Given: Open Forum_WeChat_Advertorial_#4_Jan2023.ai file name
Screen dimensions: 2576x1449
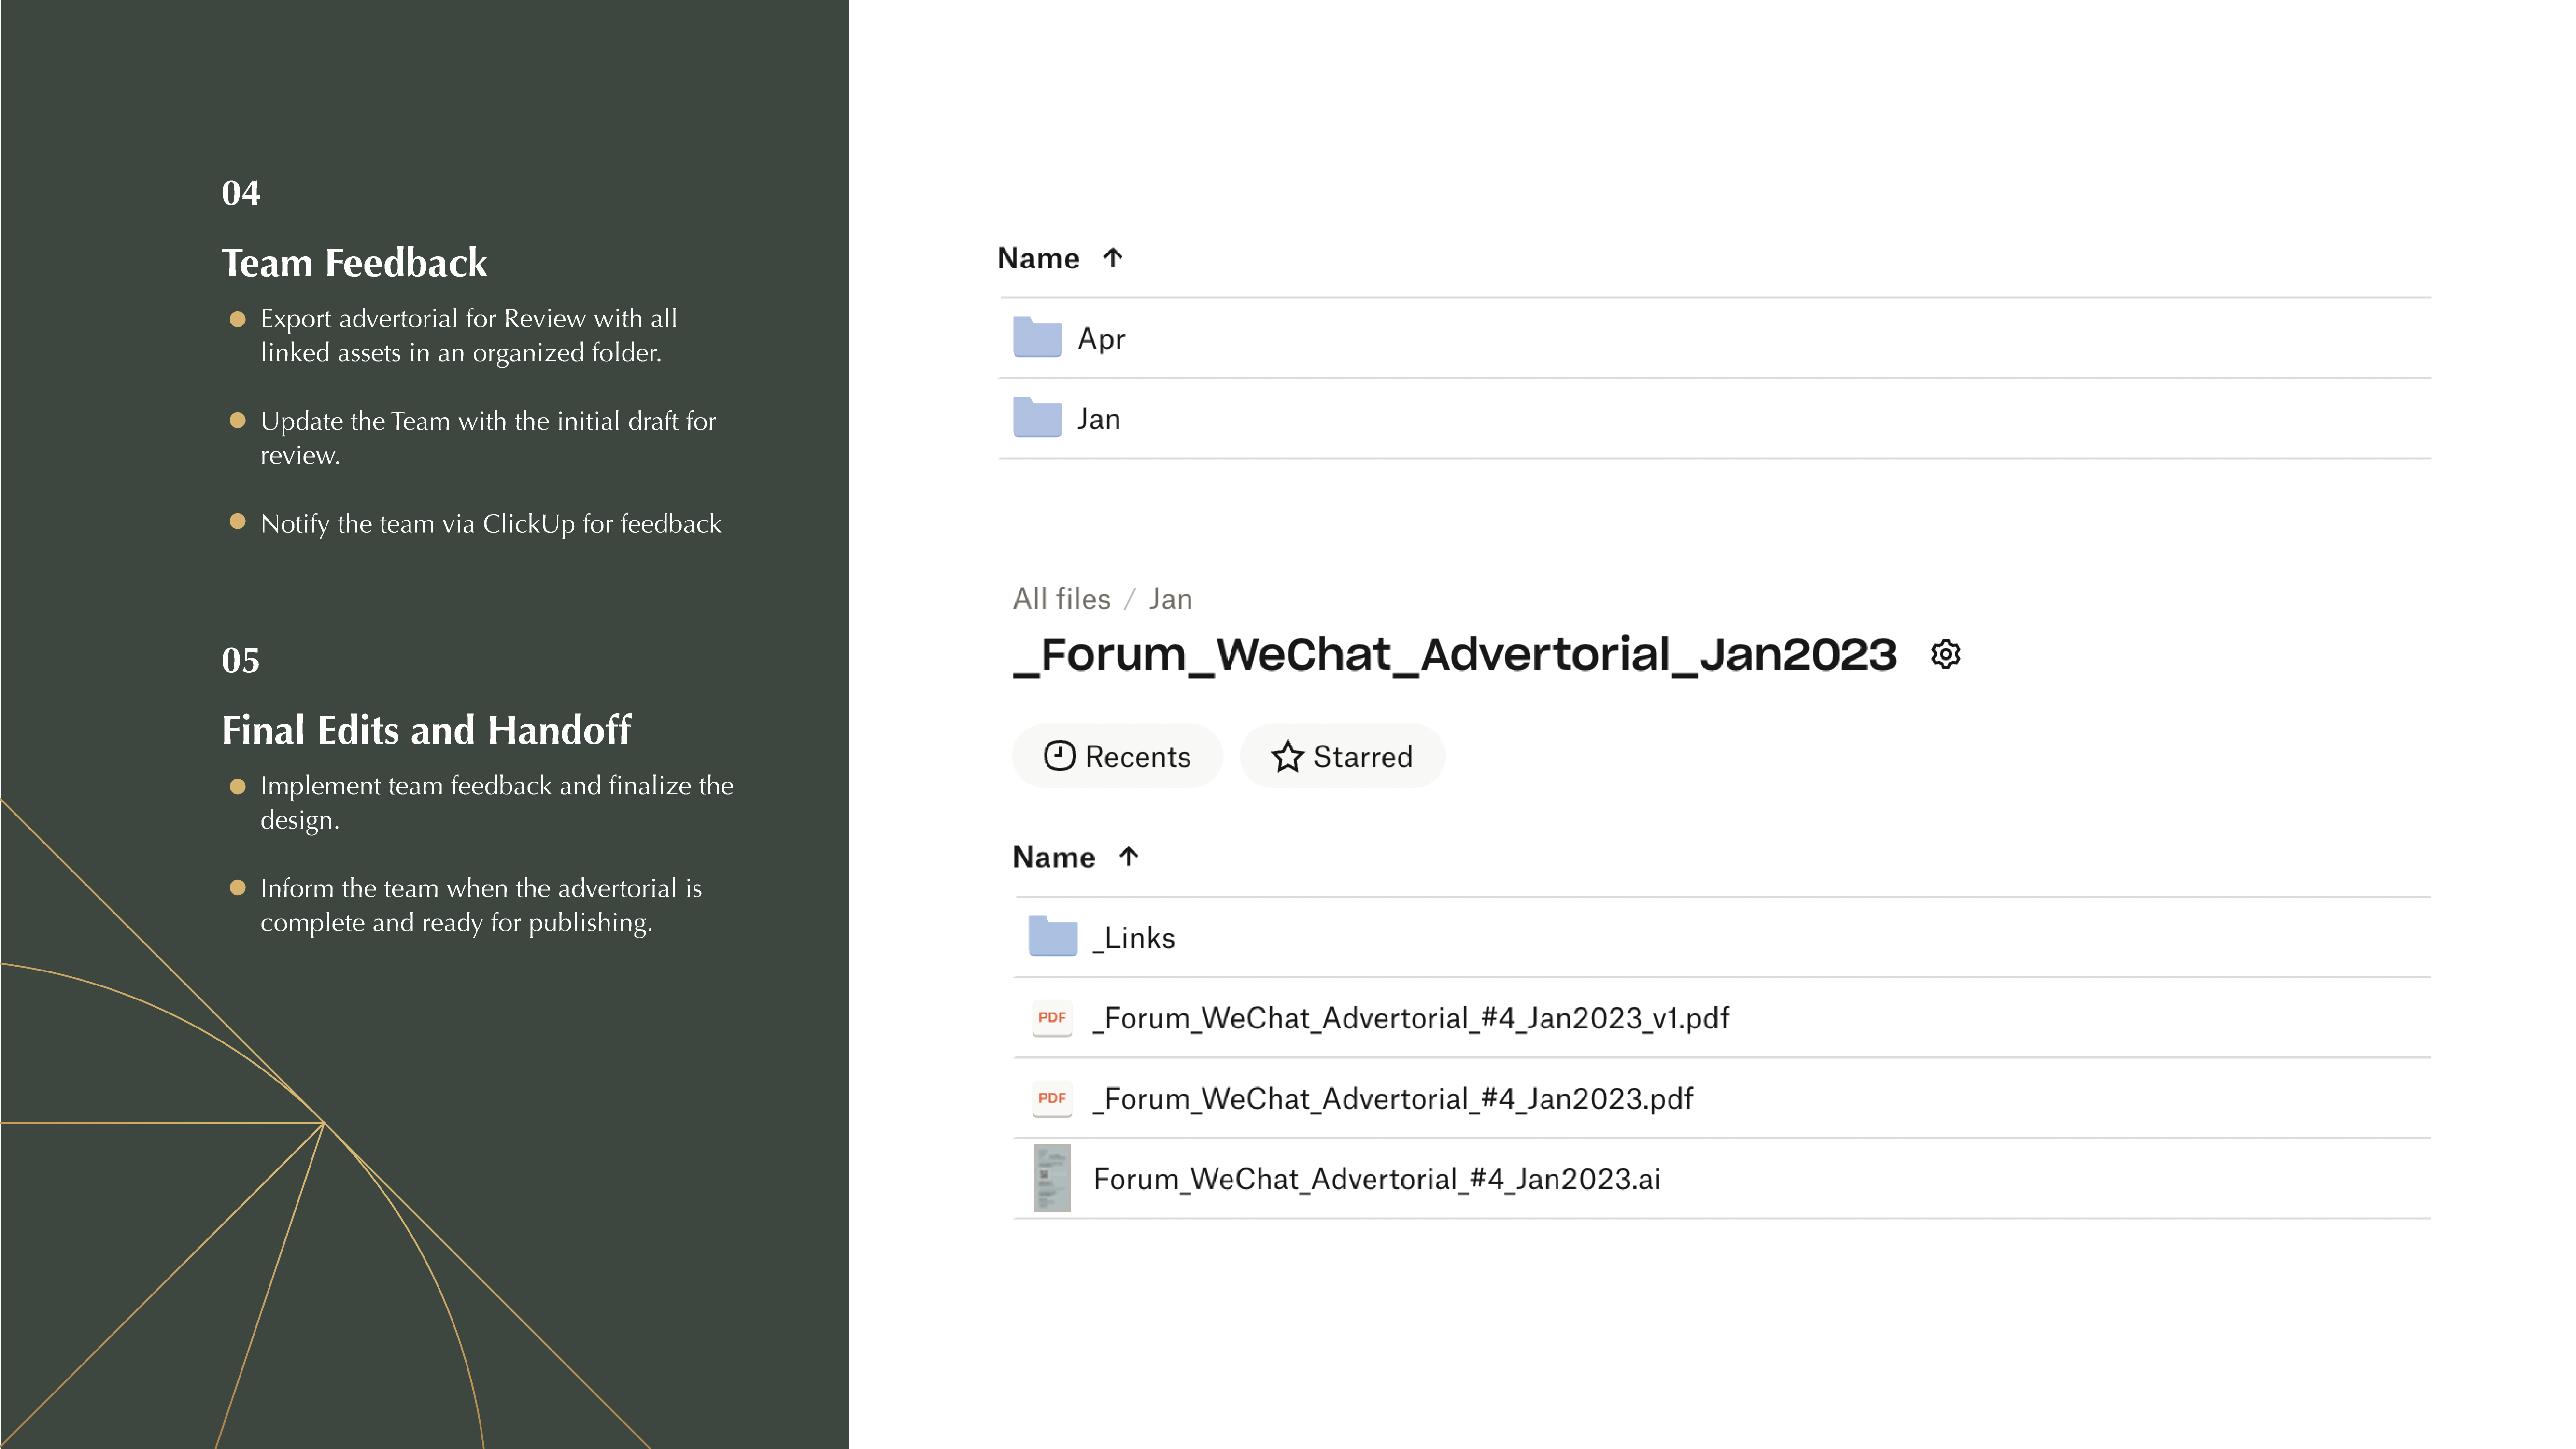Looking at the screenshot, I should [1377, 1179].
